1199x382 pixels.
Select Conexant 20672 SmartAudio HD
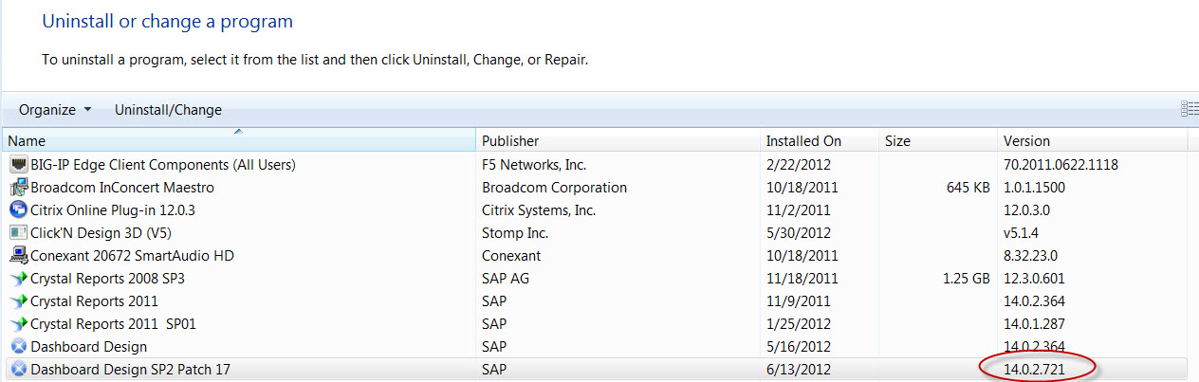(132, 256)
